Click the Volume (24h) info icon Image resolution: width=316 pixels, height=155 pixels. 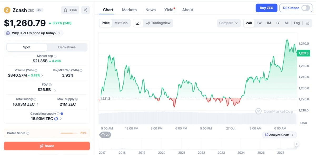point(36,71)
